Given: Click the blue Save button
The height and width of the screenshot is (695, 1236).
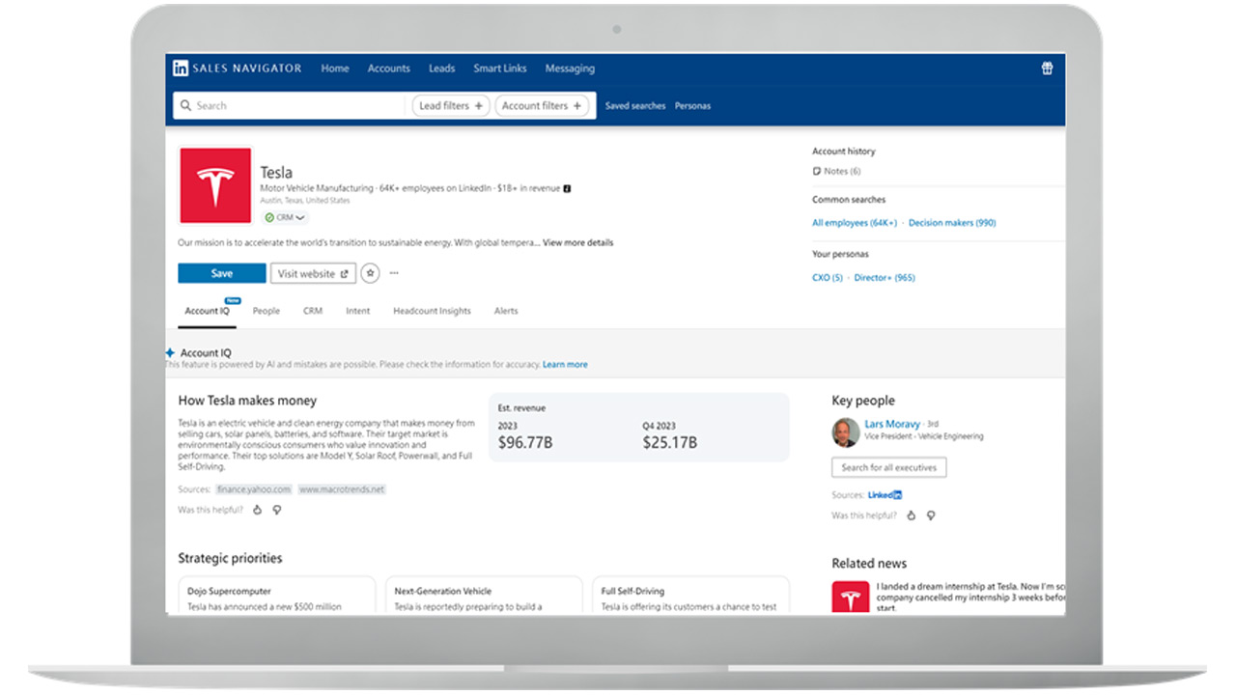Looking at the screenshot, I should coord(222,274).
